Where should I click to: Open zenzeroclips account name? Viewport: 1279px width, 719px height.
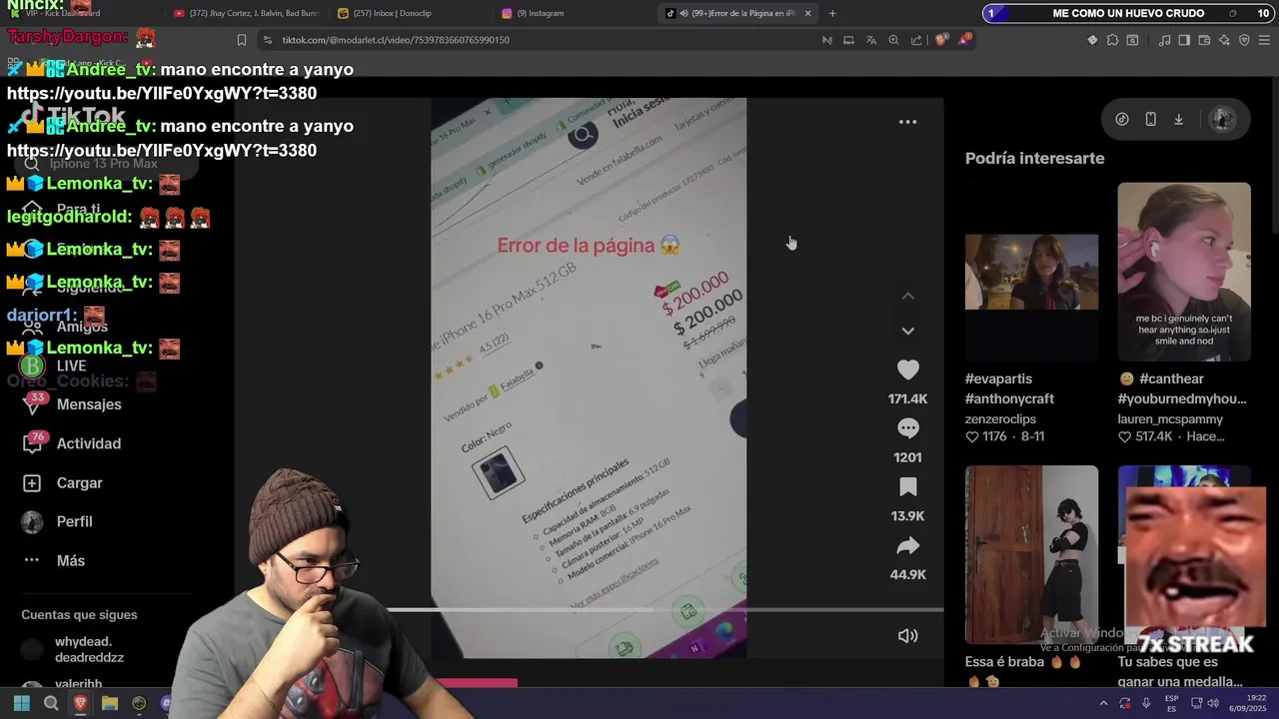pyautogui.click(x=1000, y=419)
